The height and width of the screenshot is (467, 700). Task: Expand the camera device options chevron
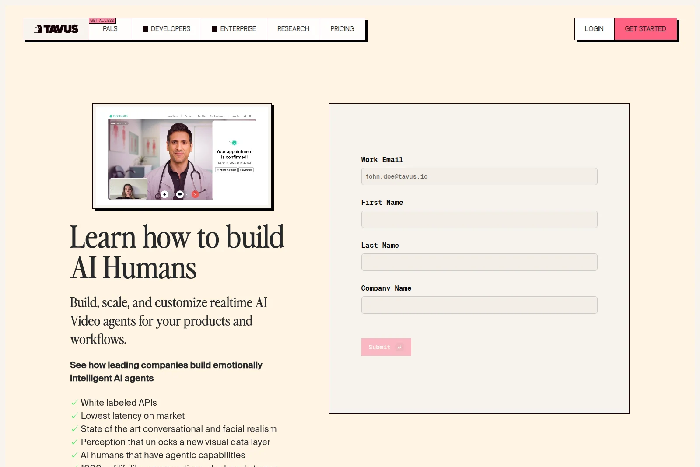186,194
